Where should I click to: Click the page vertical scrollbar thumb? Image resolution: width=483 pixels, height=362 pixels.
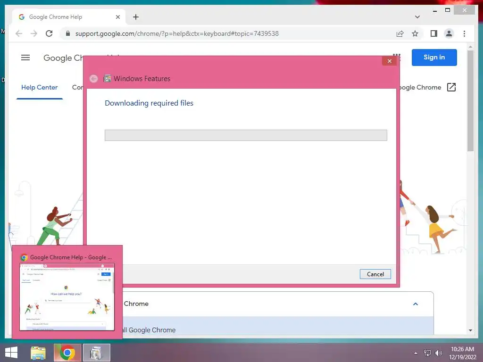470,101
